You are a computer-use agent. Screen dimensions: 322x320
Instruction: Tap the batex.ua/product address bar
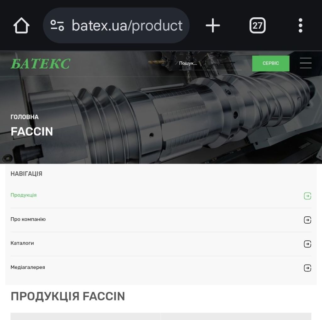click(116, 26)
